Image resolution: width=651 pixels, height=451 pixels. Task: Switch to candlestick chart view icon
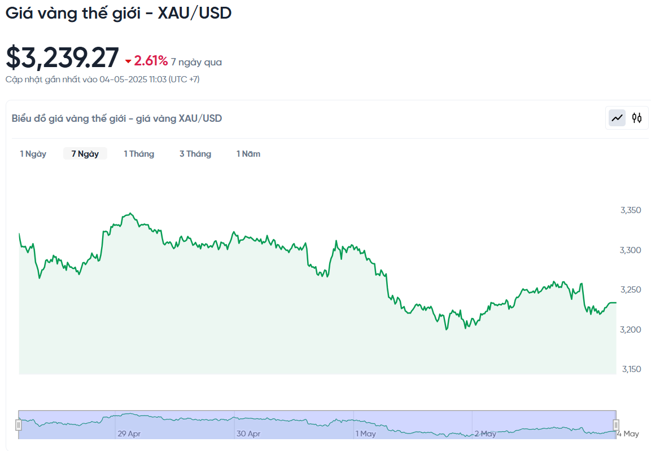tap(637, 118)
